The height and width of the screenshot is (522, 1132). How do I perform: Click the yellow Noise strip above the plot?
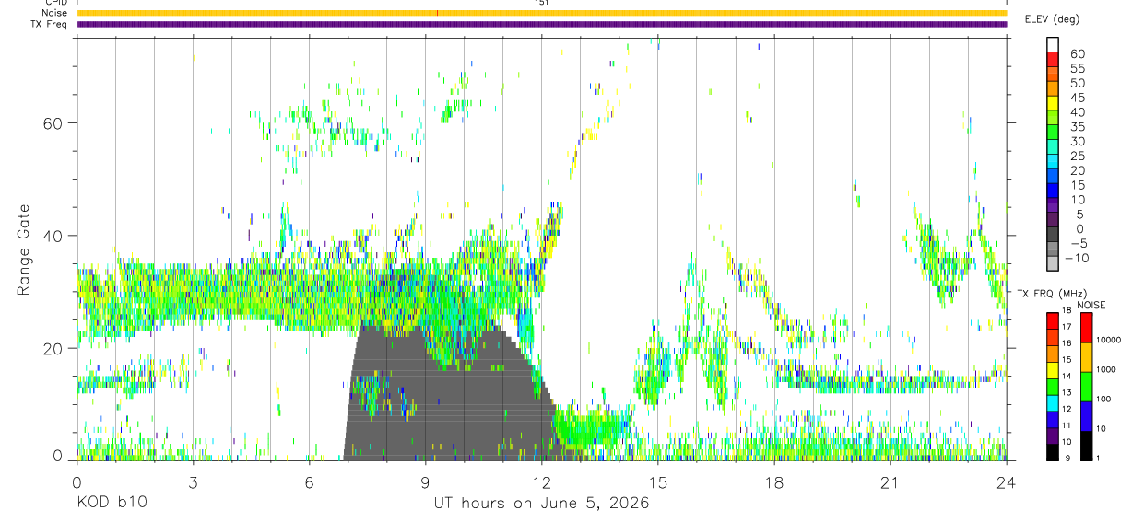click(x=542, y=13)
